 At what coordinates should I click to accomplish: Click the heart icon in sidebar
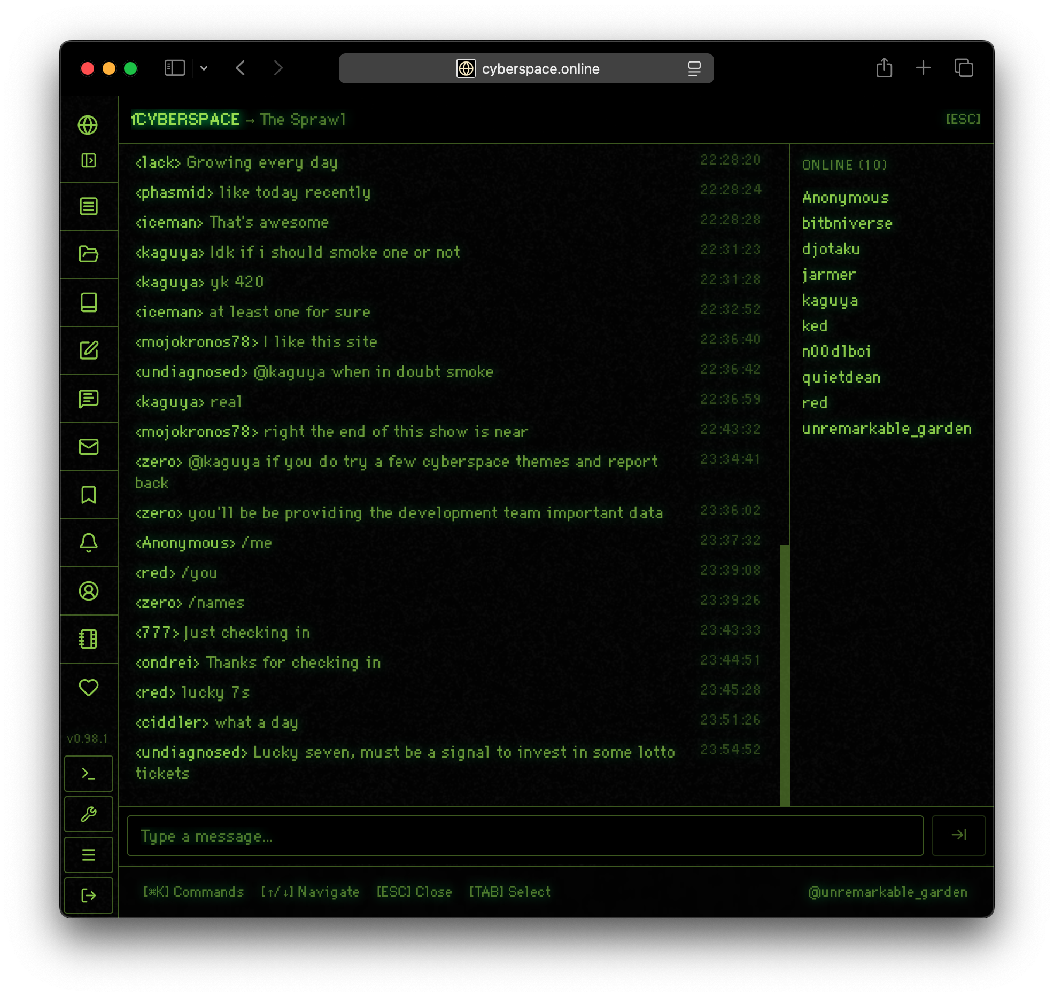pyautogui.click(x=88, y=687)
